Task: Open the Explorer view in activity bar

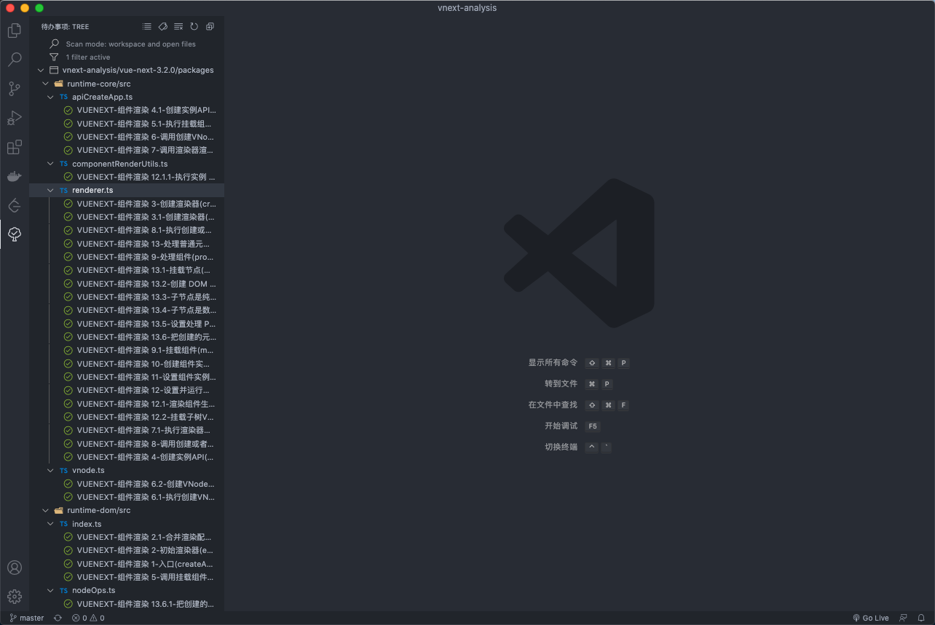Action: pos(14,31)
